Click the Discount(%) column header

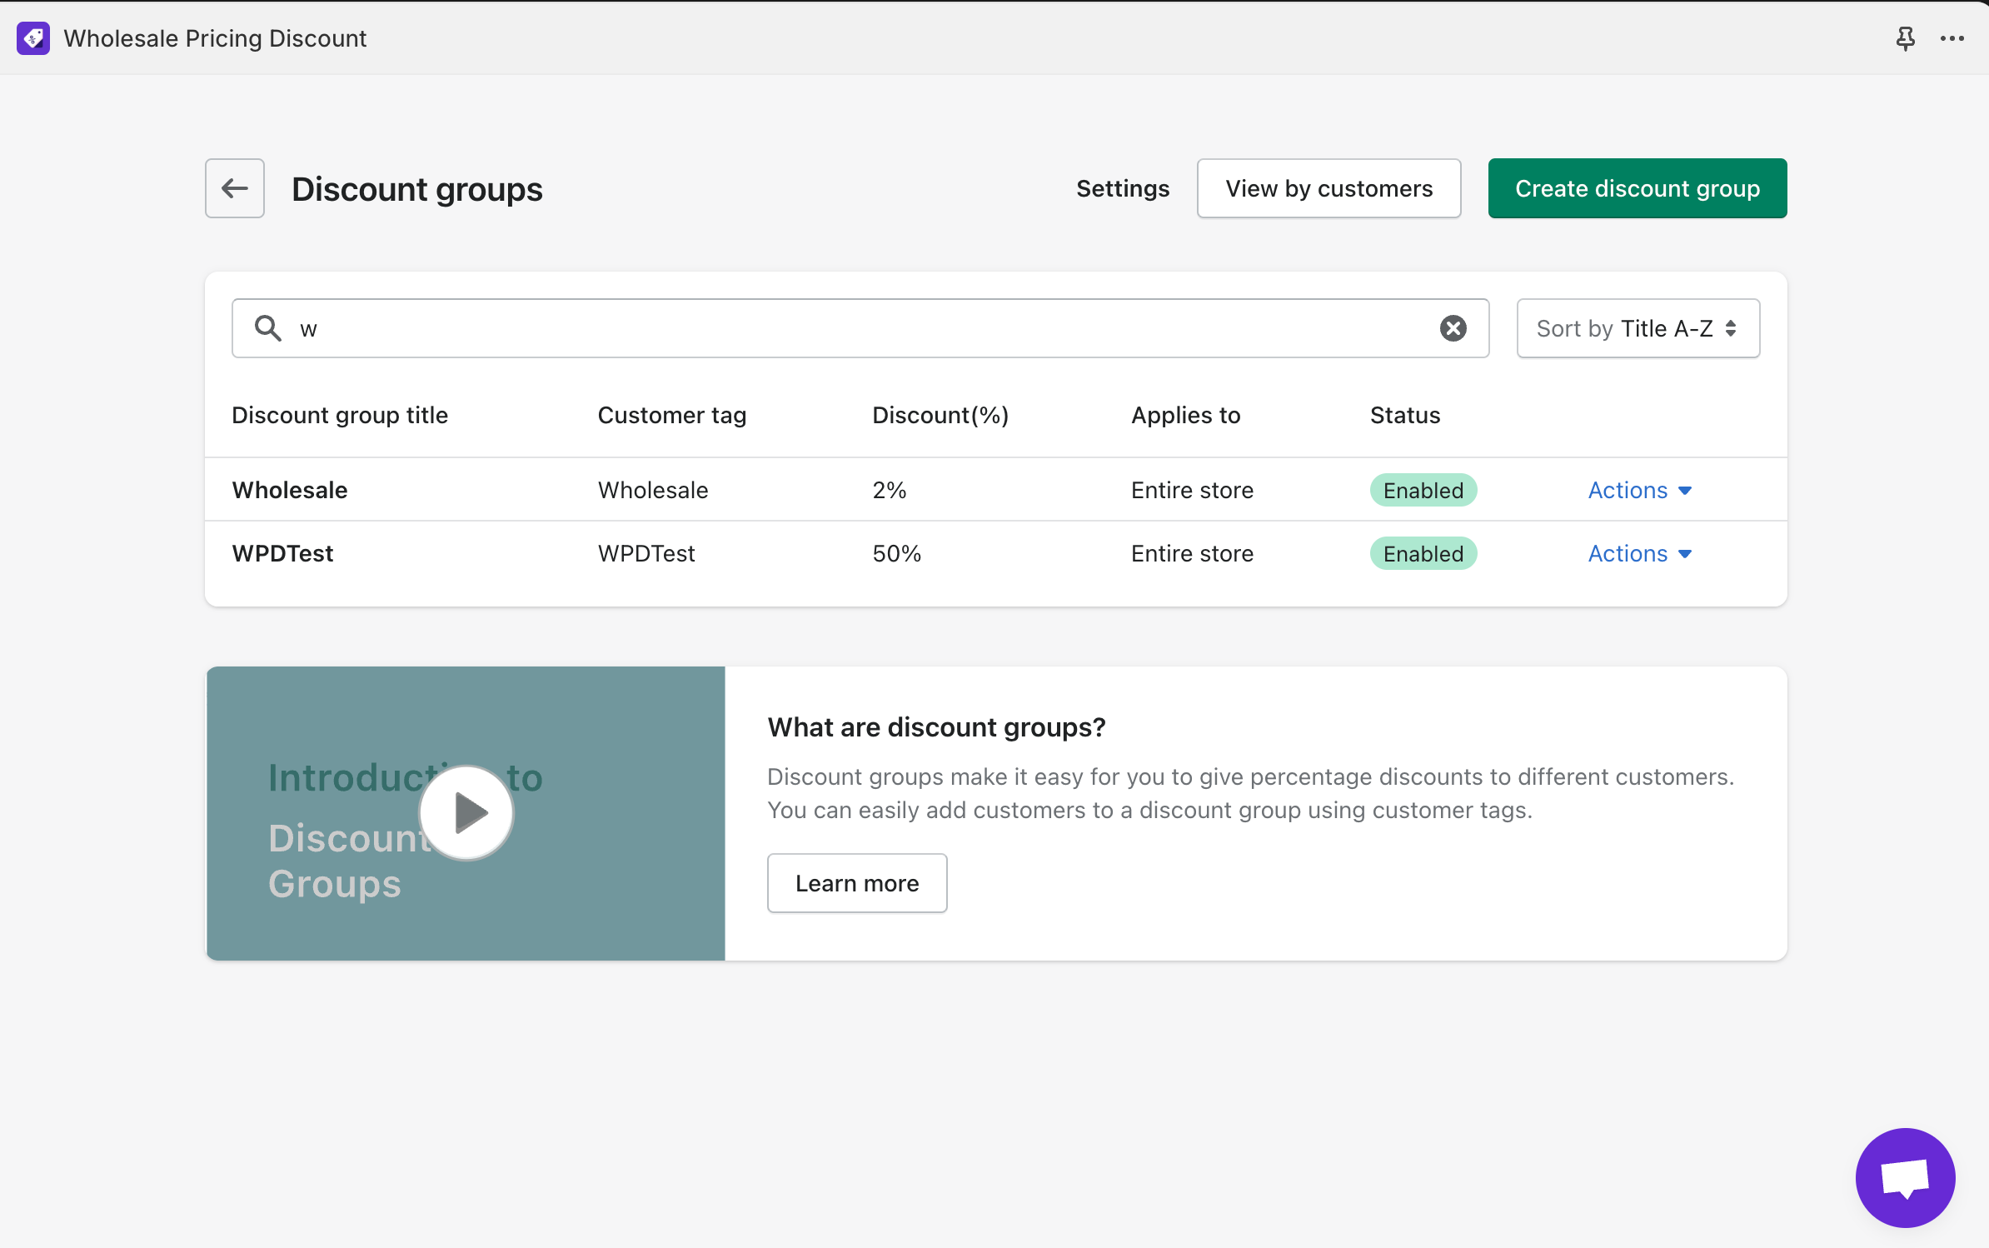point(940,415)
